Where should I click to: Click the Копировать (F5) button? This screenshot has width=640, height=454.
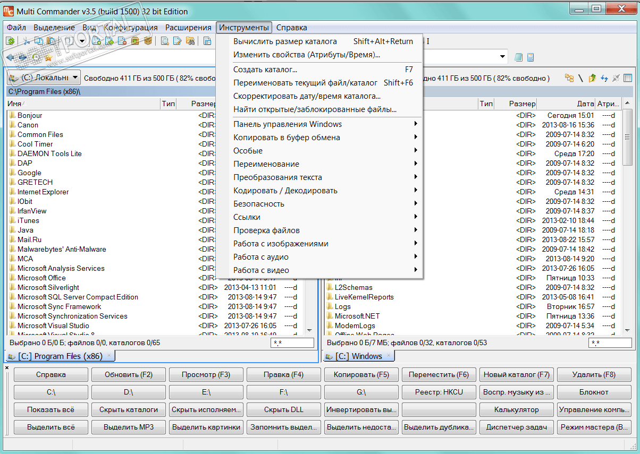[x=361, y=375]
